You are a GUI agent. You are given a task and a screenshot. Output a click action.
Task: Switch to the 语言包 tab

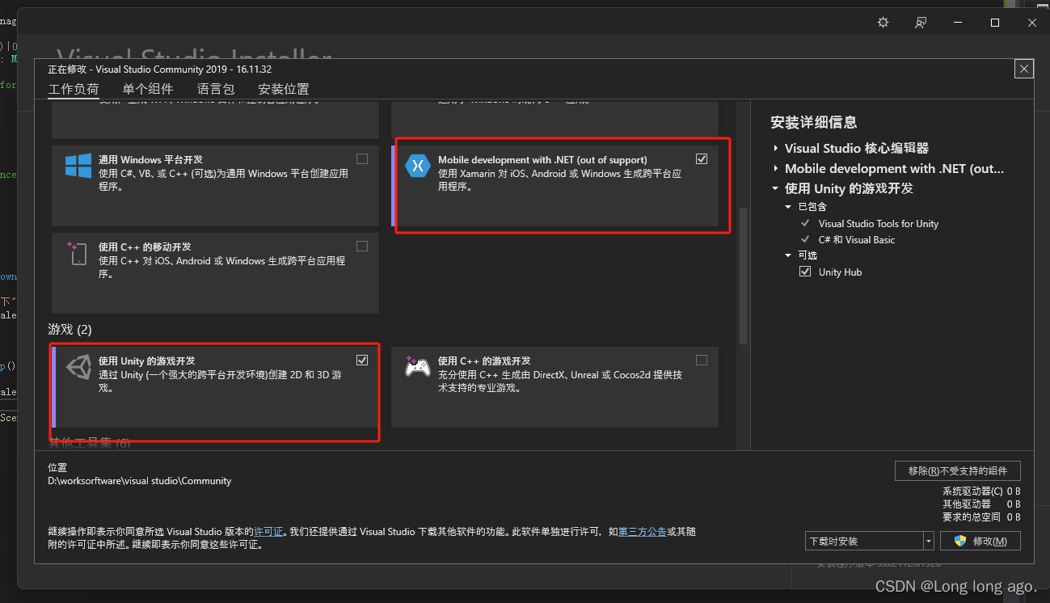pos(216,89)
